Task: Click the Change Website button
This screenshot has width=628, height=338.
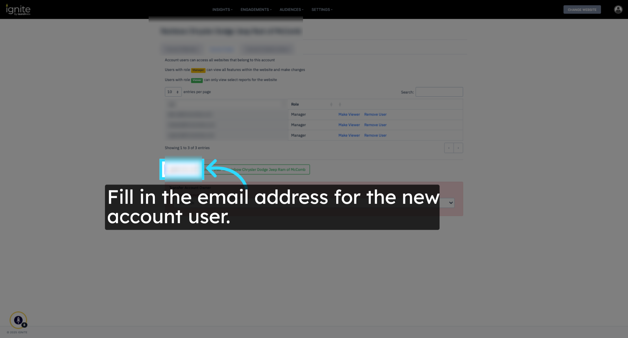Action: [582, 10]
